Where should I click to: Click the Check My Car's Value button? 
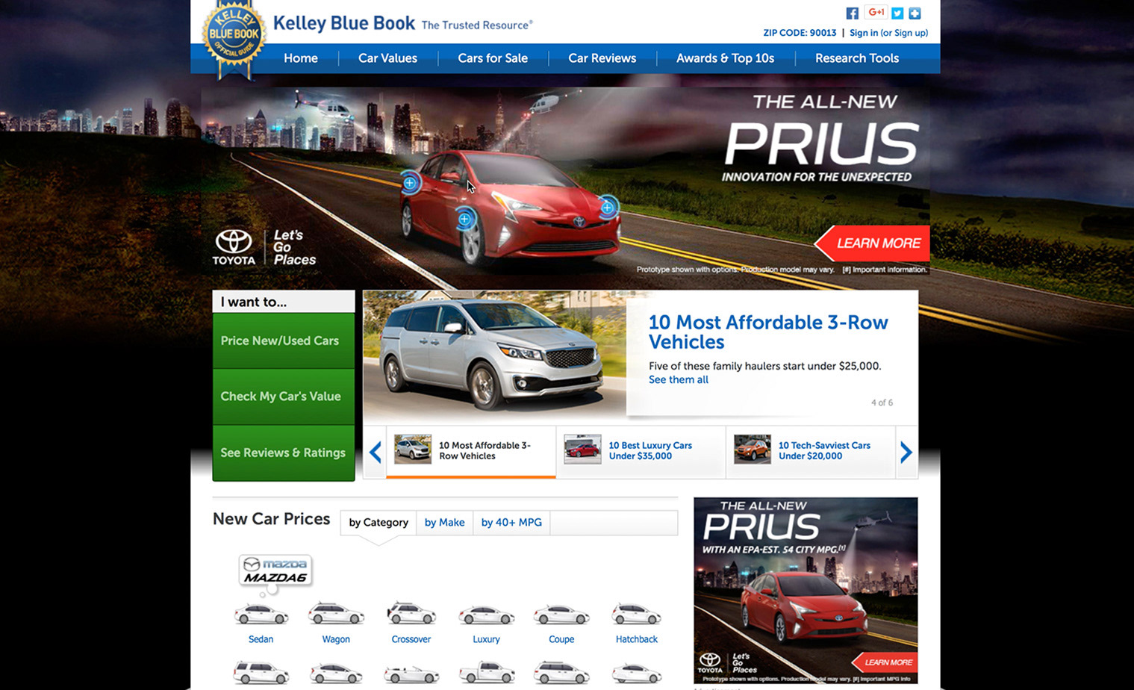pyautogui.click(x=284, y=397)
